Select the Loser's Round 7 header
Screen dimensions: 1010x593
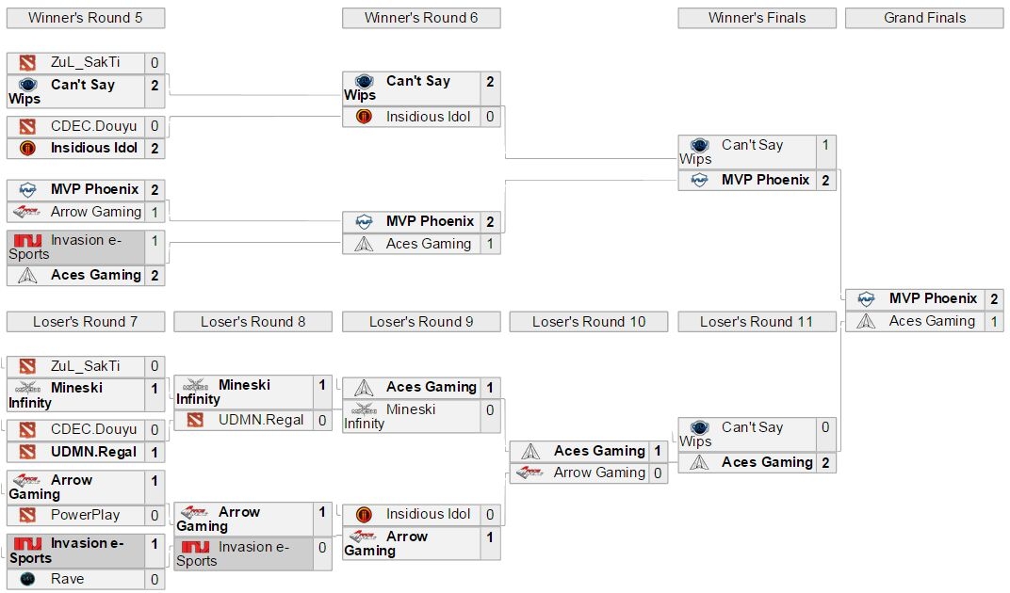click(x=85, y=322)
